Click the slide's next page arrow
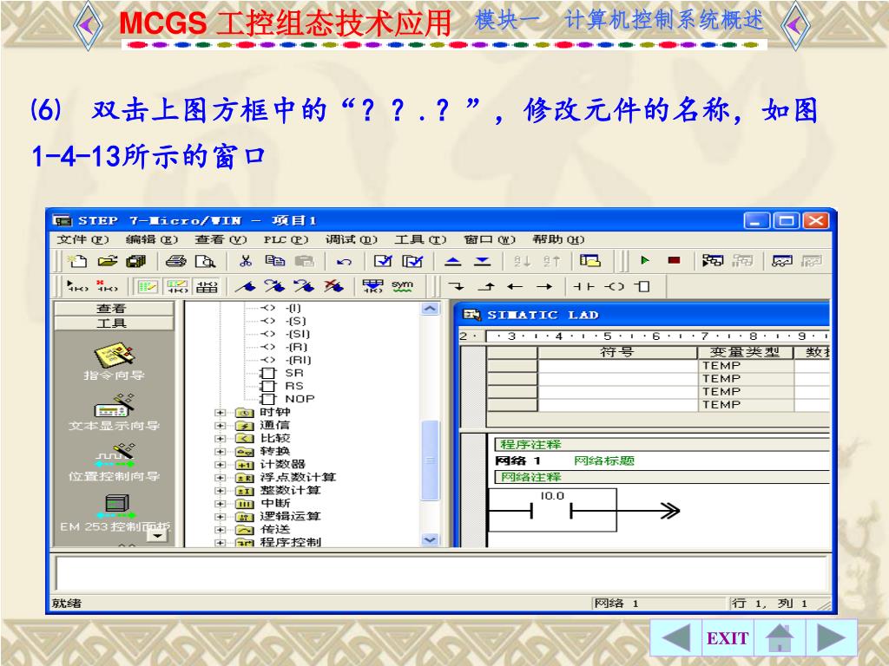Viewport: 889px width, 666px height. click(x=831, y=637)
